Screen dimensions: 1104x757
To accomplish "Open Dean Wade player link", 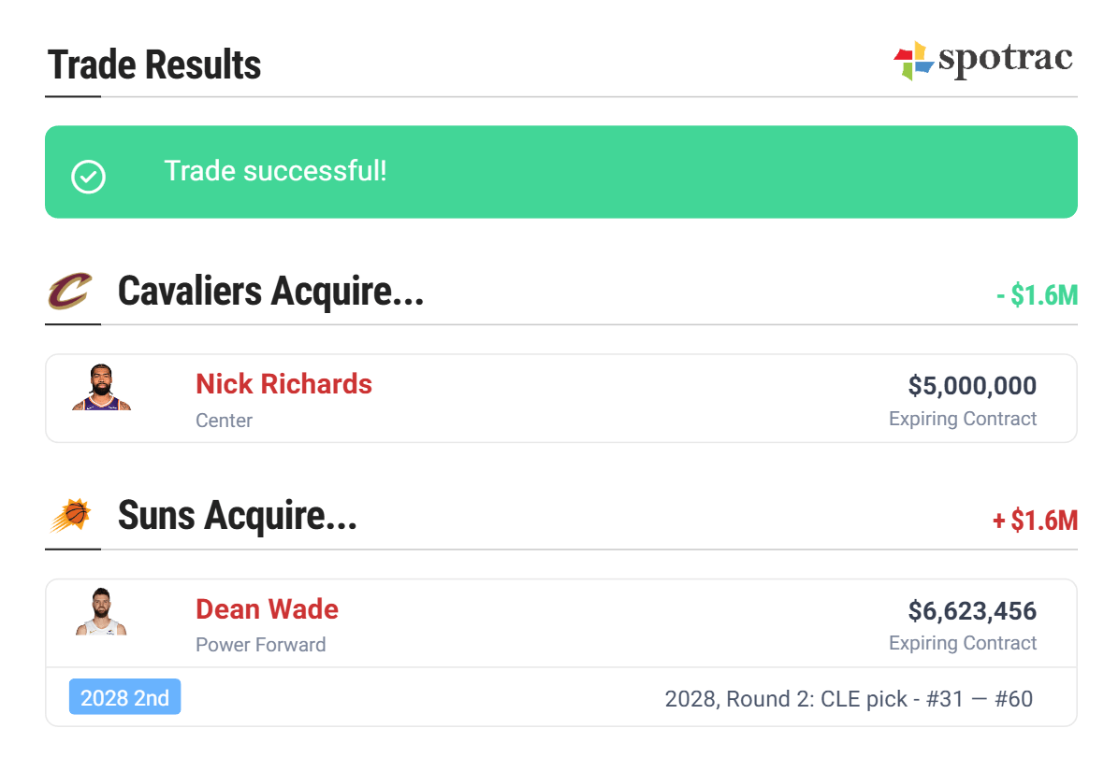I will tap(267, 609).
